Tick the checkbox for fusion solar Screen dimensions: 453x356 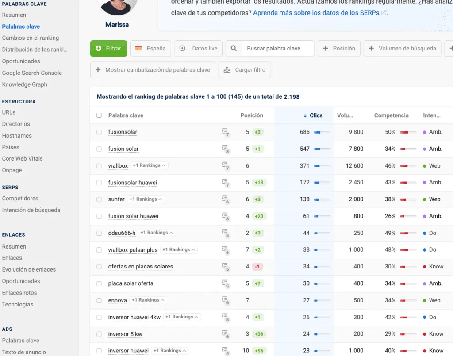(99, 149)
